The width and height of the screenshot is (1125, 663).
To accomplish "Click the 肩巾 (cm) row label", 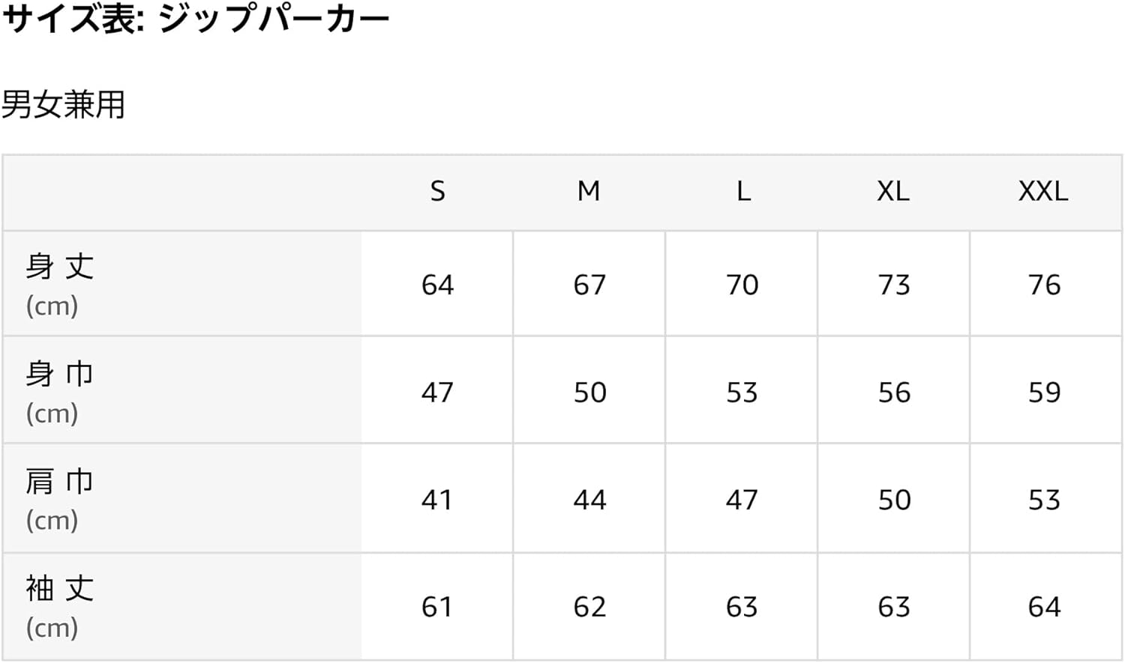I will (60, 499).
